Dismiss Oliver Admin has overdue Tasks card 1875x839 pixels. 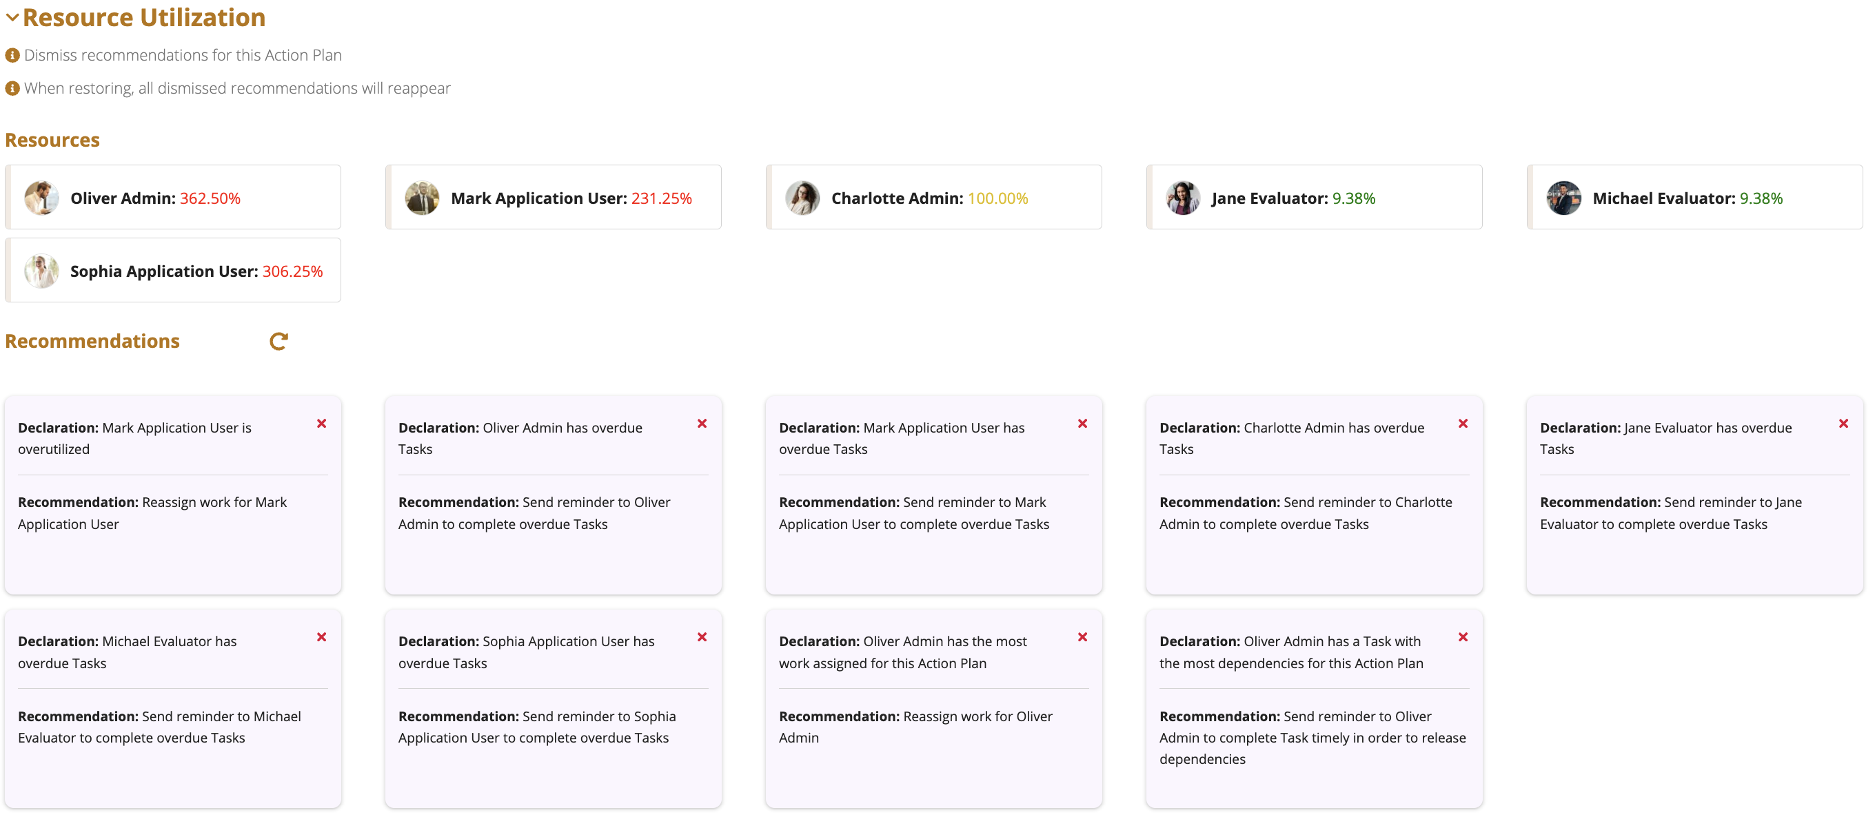click(702, 423)
